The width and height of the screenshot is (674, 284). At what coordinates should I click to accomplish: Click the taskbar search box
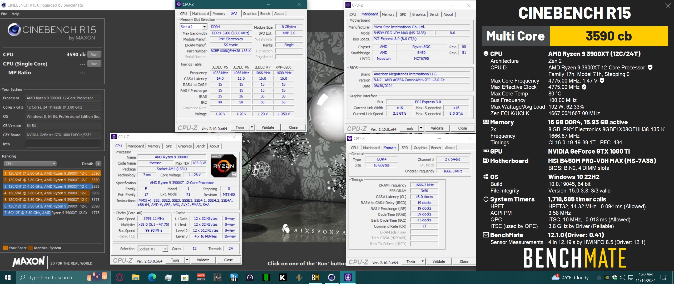pos(63,277)
